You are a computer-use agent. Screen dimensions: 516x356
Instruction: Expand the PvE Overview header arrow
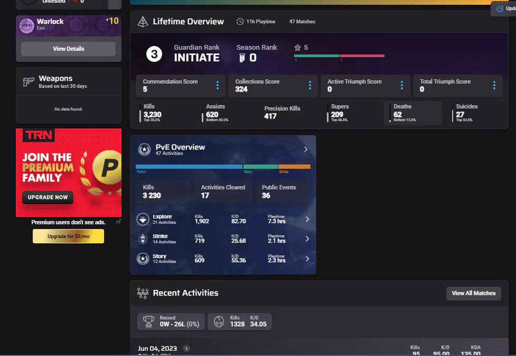tap(306, 150)
